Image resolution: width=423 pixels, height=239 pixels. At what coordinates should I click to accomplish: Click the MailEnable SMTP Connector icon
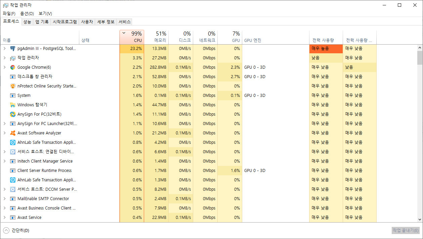(13, 199)
